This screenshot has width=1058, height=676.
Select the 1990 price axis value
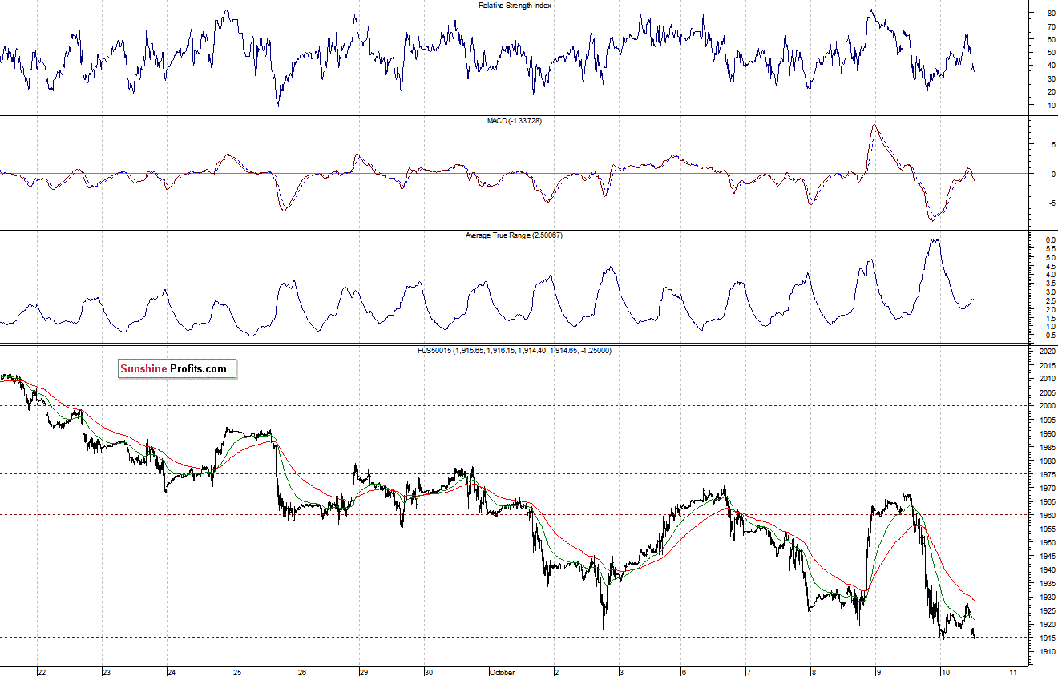click(1046, 433)
